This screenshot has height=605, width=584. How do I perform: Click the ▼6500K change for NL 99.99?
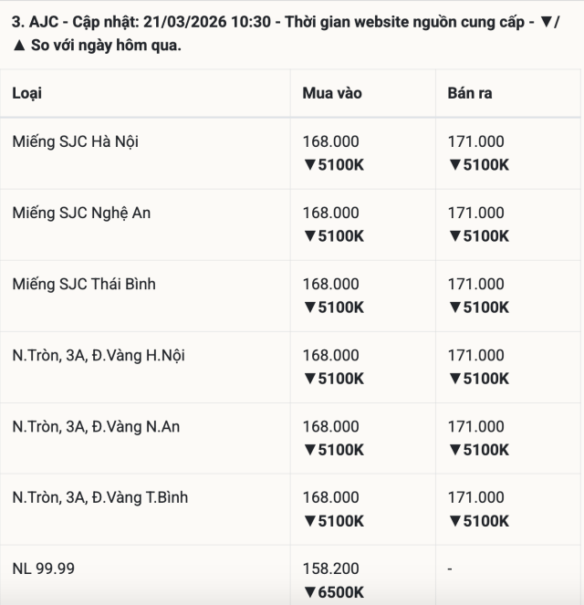pos(334,592)
